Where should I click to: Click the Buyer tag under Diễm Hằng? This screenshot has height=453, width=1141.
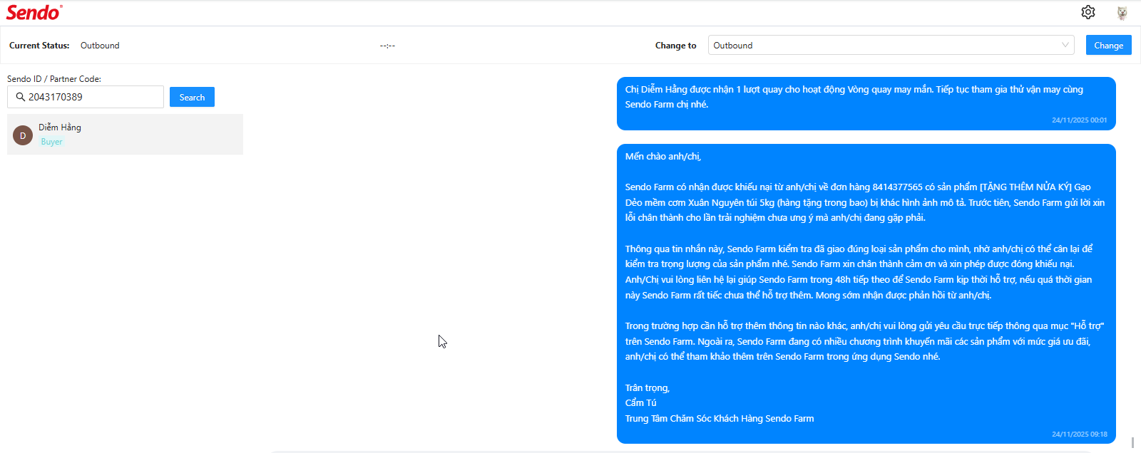click(51, 142)
